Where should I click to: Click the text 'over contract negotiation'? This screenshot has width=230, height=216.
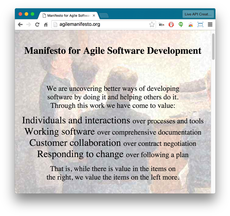(160, 143)
